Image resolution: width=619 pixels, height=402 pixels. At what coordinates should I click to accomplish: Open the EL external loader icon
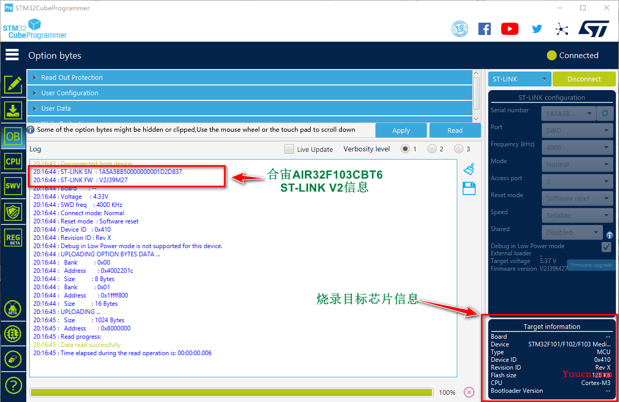click(13, 334)
